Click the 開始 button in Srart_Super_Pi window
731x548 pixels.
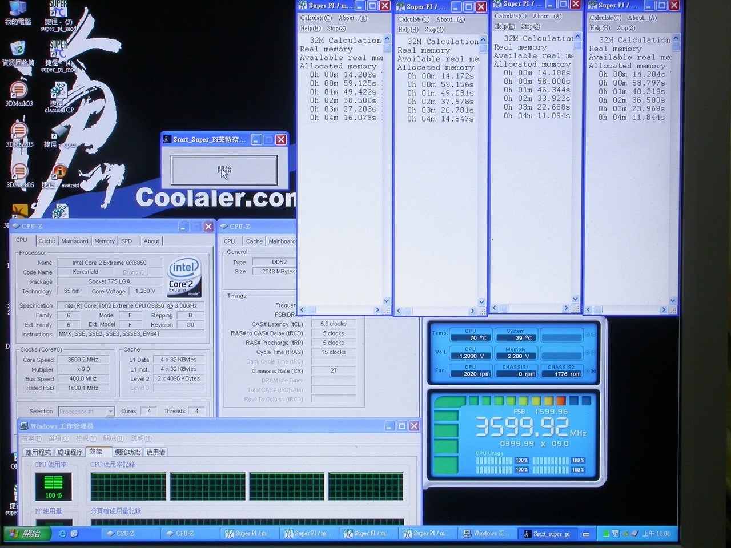click(224, 170)
